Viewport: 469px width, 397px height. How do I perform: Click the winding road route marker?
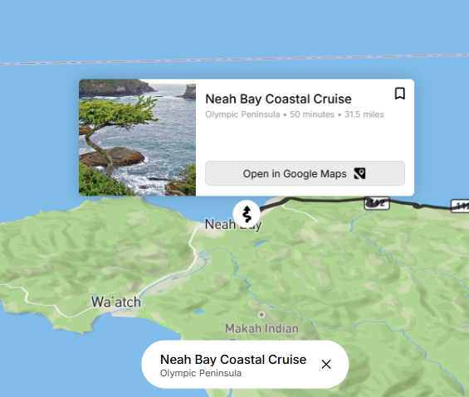pos(247,213)
